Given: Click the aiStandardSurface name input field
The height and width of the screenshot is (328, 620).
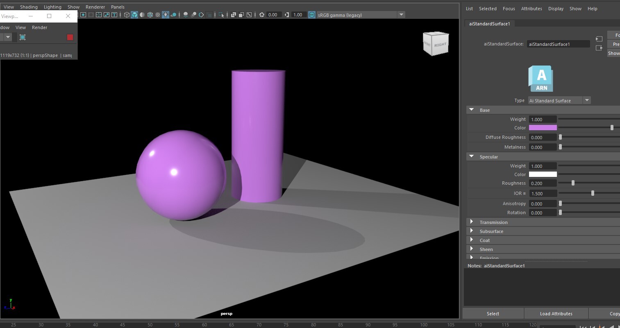Looking at the screenshot, I should coord(558,44).
